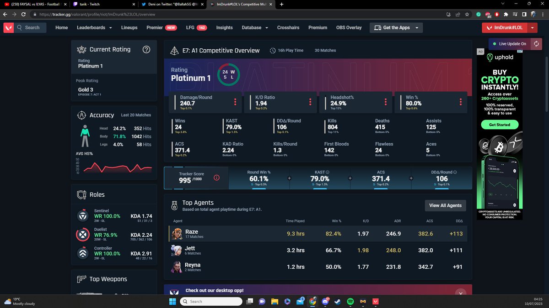Click the Raze 82.4% win value
Image resolution: width=549 pixels, height=308 pixels.
(x=333, y=234)
